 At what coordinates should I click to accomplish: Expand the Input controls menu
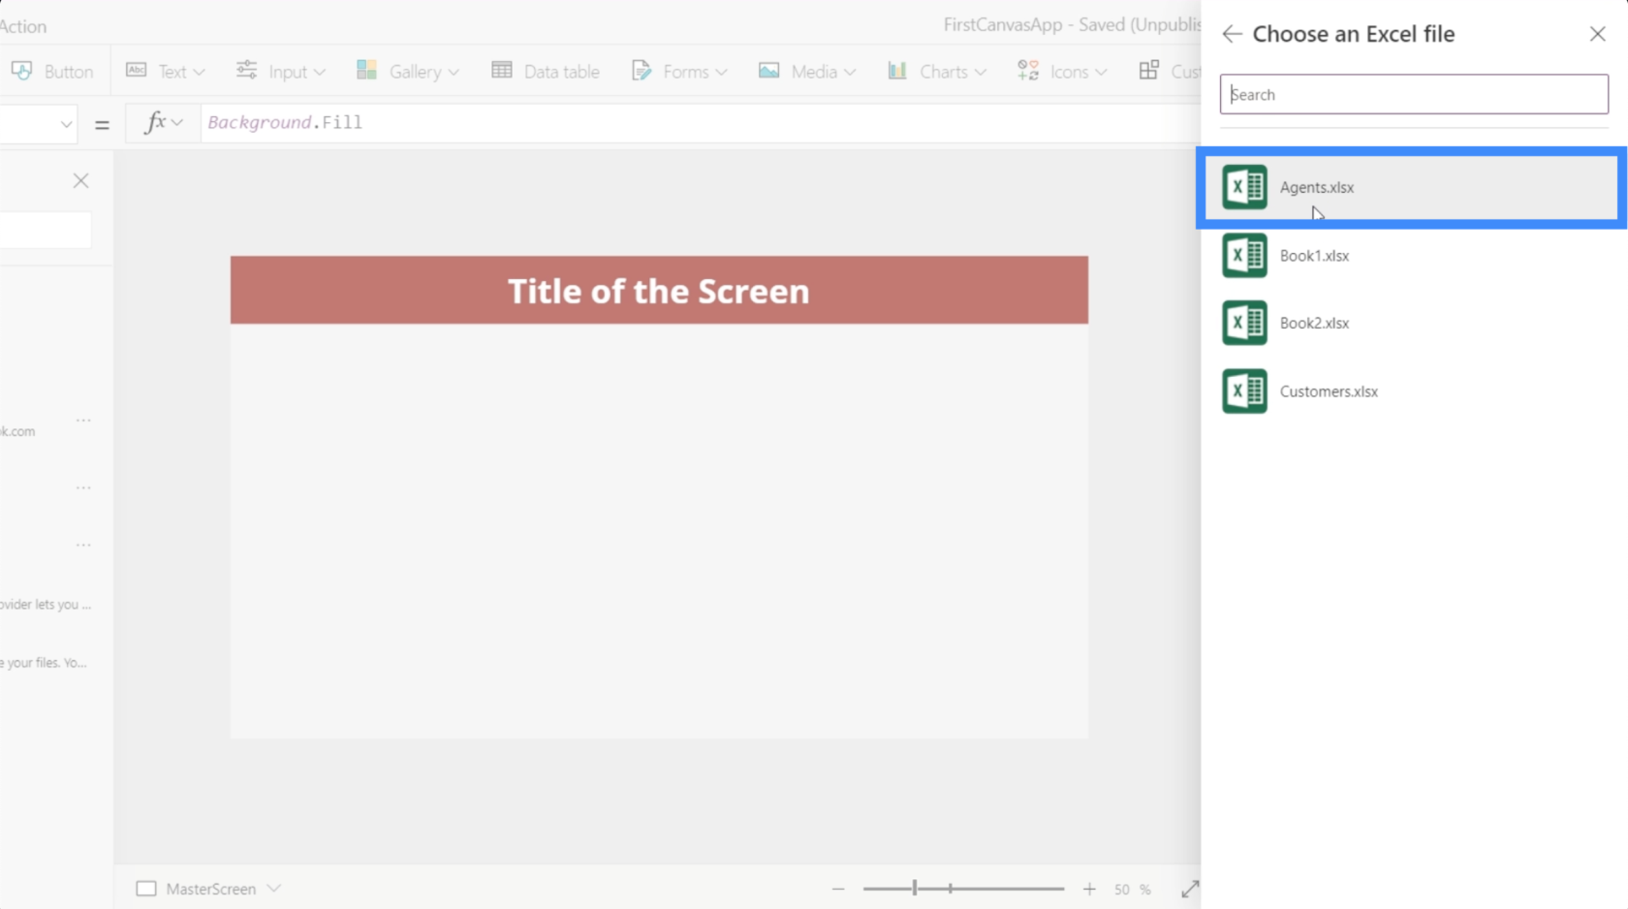pos(281,72)
